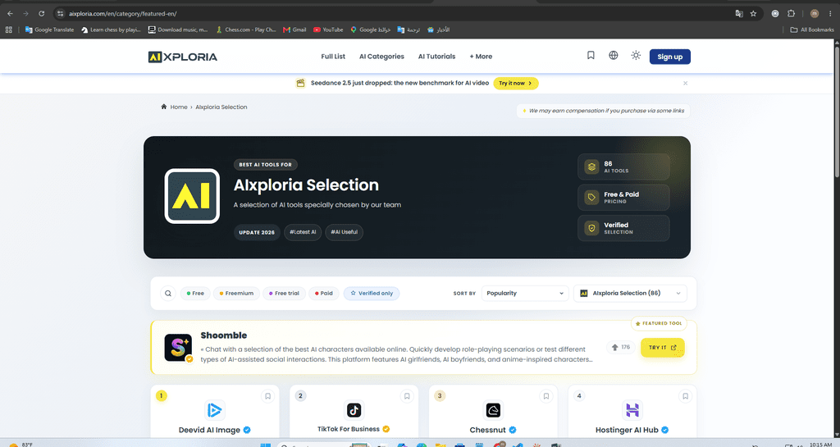Click the #AI Useful tag
This screenshot has width=840, height=447.
tap(344, 232)
